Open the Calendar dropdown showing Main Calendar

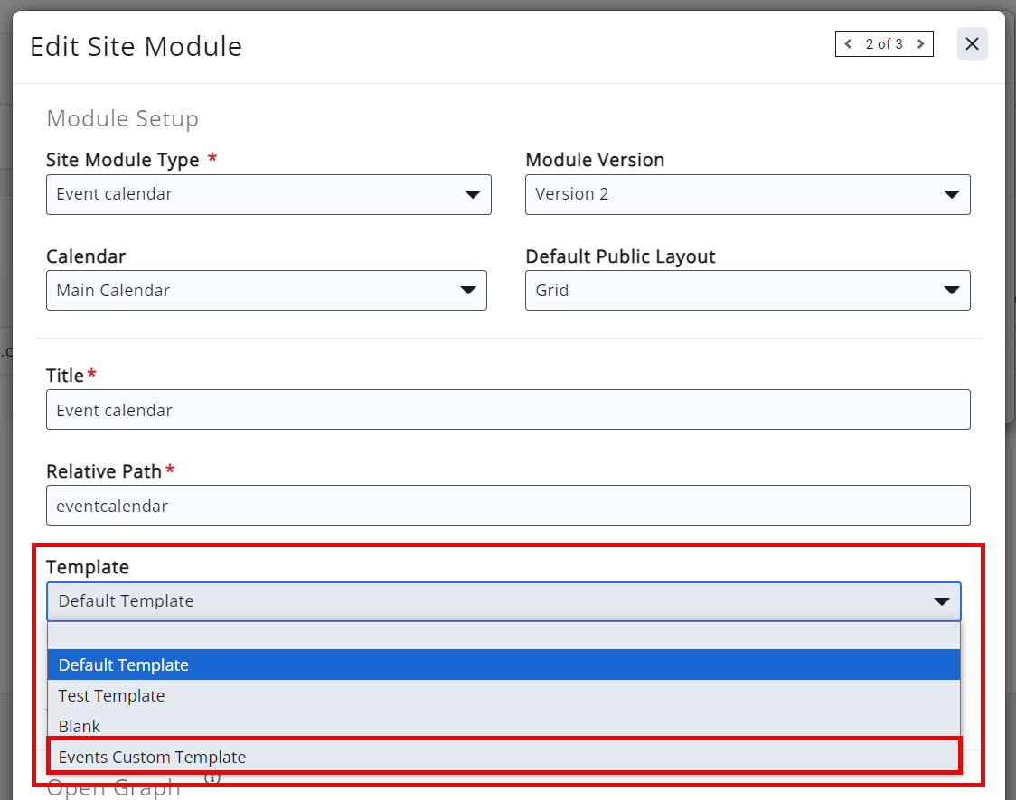[x=267, y=291]
